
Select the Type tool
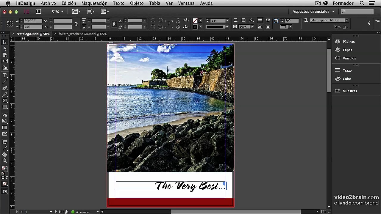point(5,75)
